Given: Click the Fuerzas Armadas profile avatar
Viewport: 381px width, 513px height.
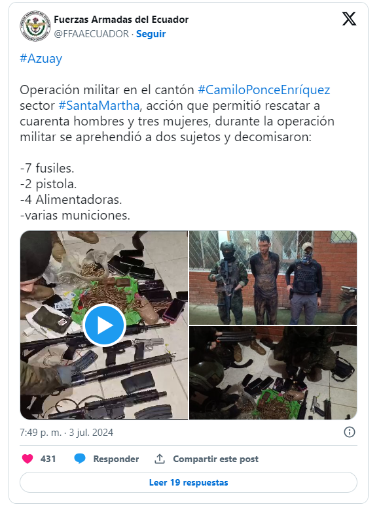Looking at the screenshot, I should click(x=35, y=26).
